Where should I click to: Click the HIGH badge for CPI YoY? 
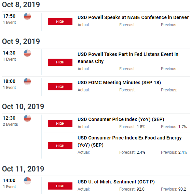pos(60,124)
